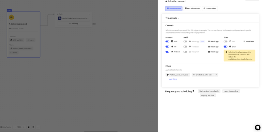Turn off the Email channel toggle
The height and width of the screenshot is (132, 262).
click(x=225, y=47)
